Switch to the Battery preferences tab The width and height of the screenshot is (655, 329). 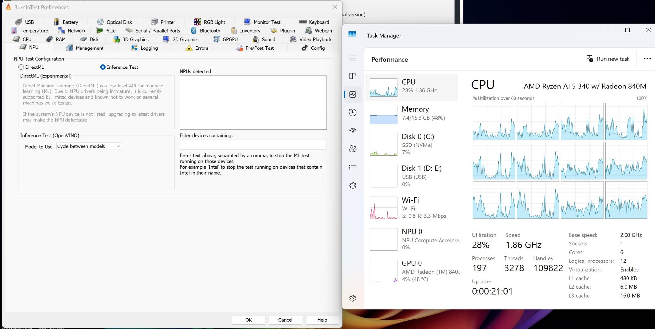[66, 22]
